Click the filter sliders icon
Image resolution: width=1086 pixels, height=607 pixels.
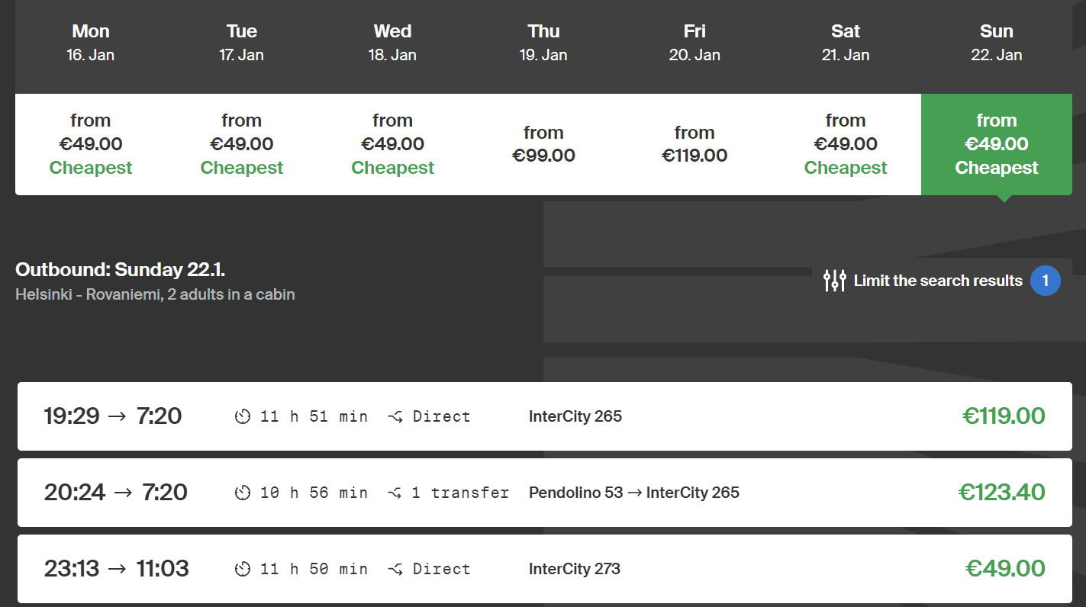(835, 281)
